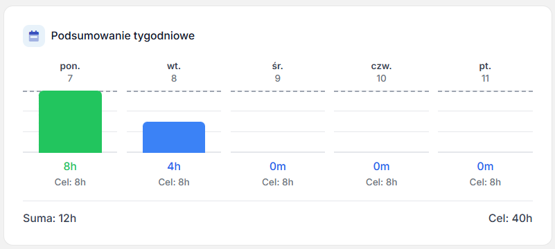Click the green 8h value
Screen dimensions: 555x249
(x=70, y=167)
